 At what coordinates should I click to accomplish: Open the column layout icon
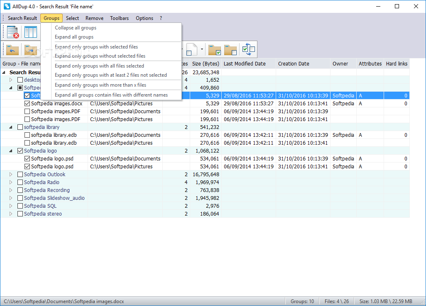[x=31, y=32]
